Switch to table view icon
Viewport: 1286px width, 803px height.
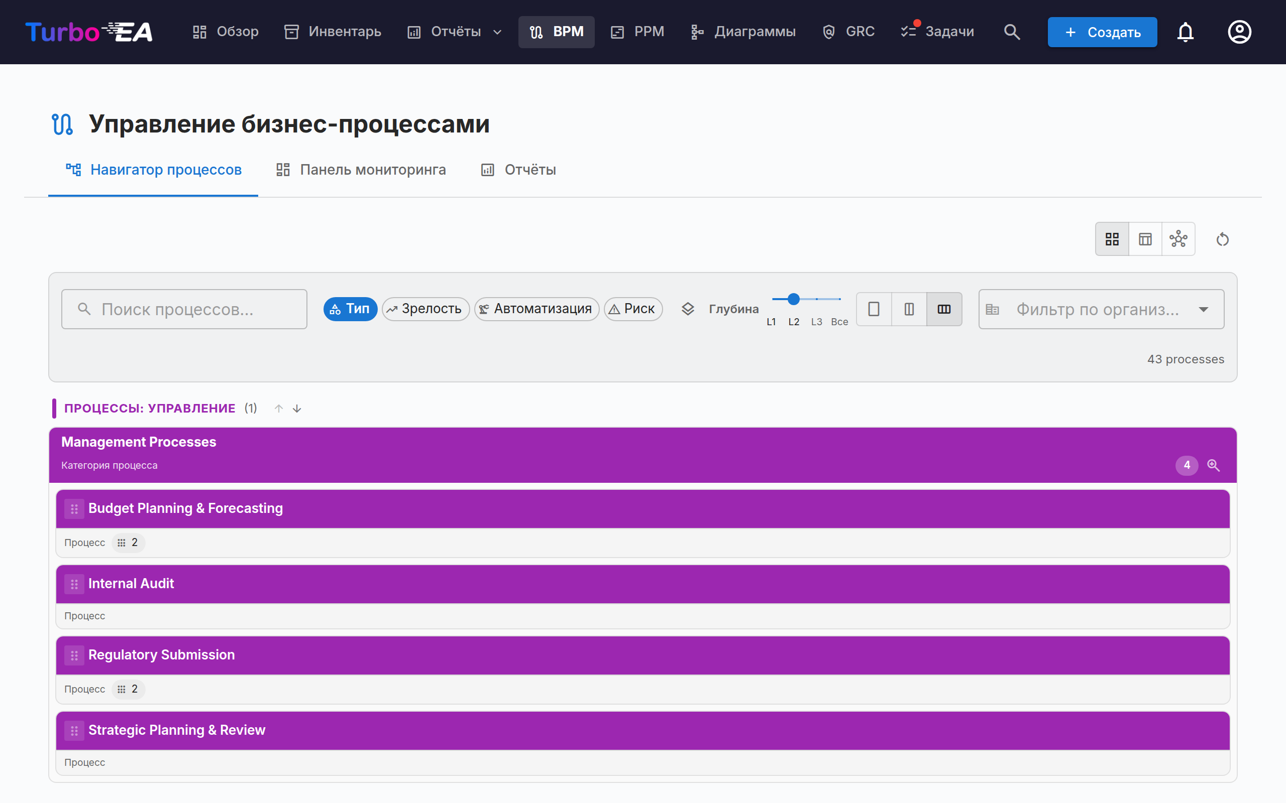coord(1145,239)
